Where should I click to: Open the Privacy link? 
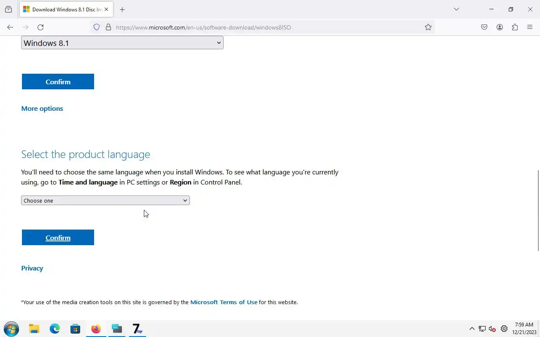pyautogui.click(x=32, y=268)
